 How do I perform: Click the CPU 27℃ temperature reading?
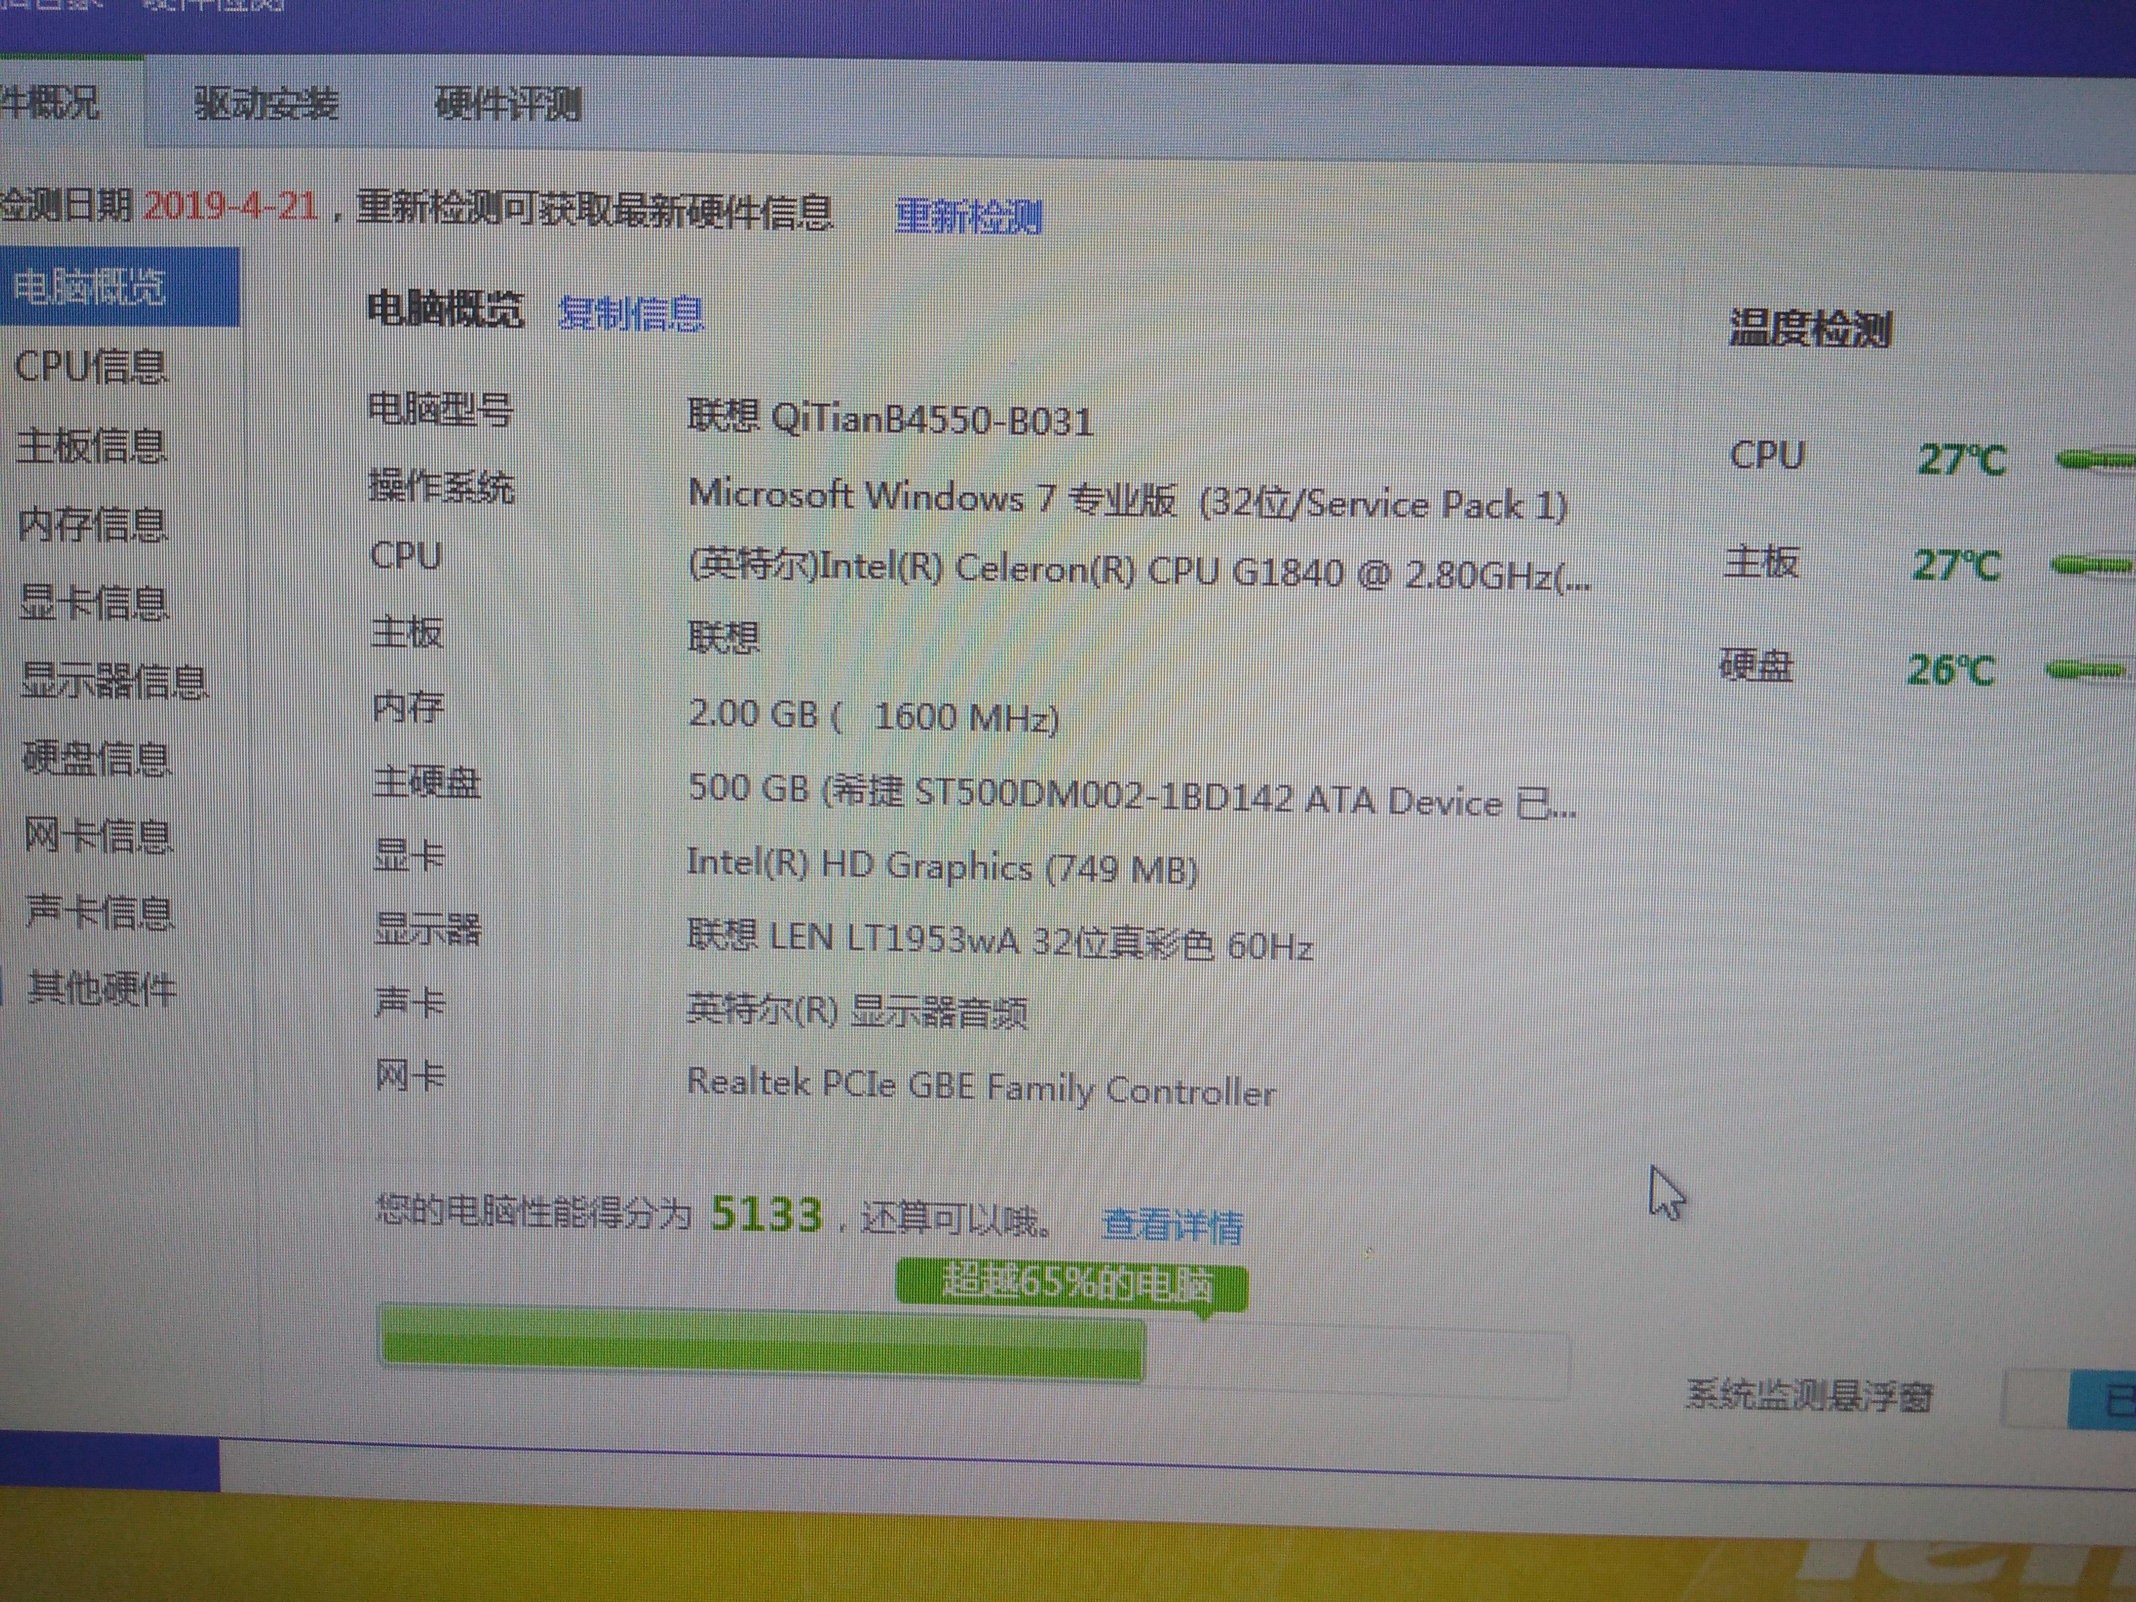(x=1961, y=459)
